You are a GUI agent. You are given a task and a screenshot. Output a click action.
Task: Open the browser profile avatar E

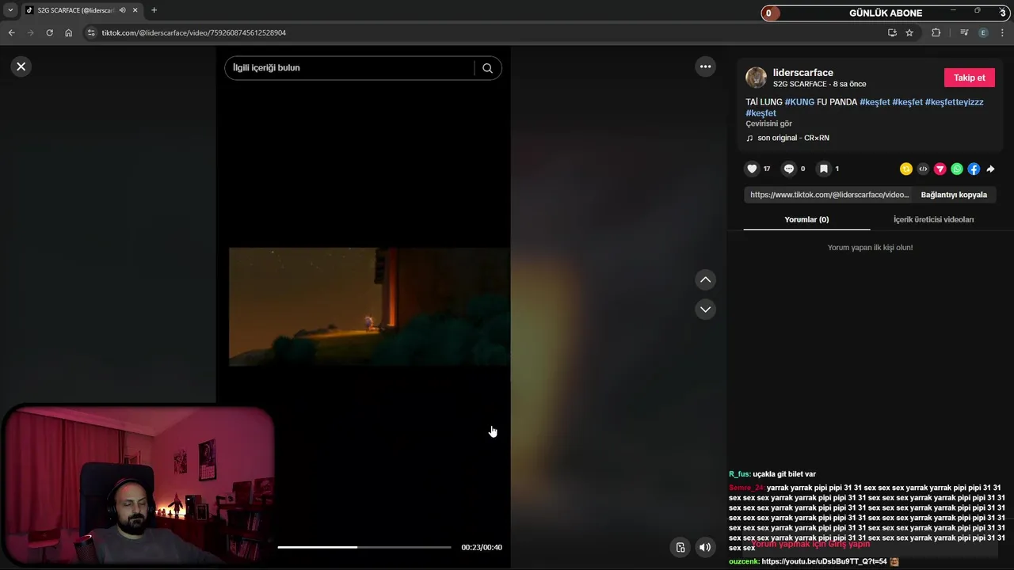(x=983, y=32)
